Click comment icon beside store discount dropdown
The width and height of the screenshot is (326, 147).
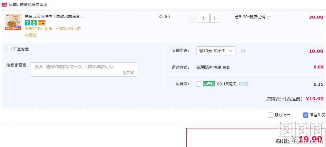coord(242,51)
